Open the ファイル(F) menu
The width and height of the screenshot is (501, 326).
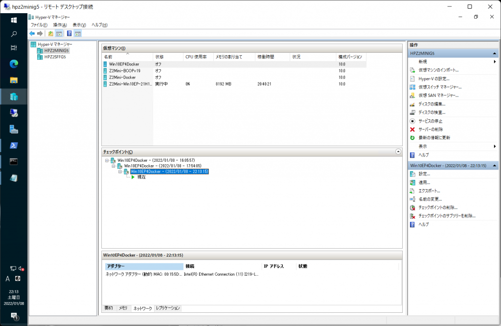(x=39, y=25)
